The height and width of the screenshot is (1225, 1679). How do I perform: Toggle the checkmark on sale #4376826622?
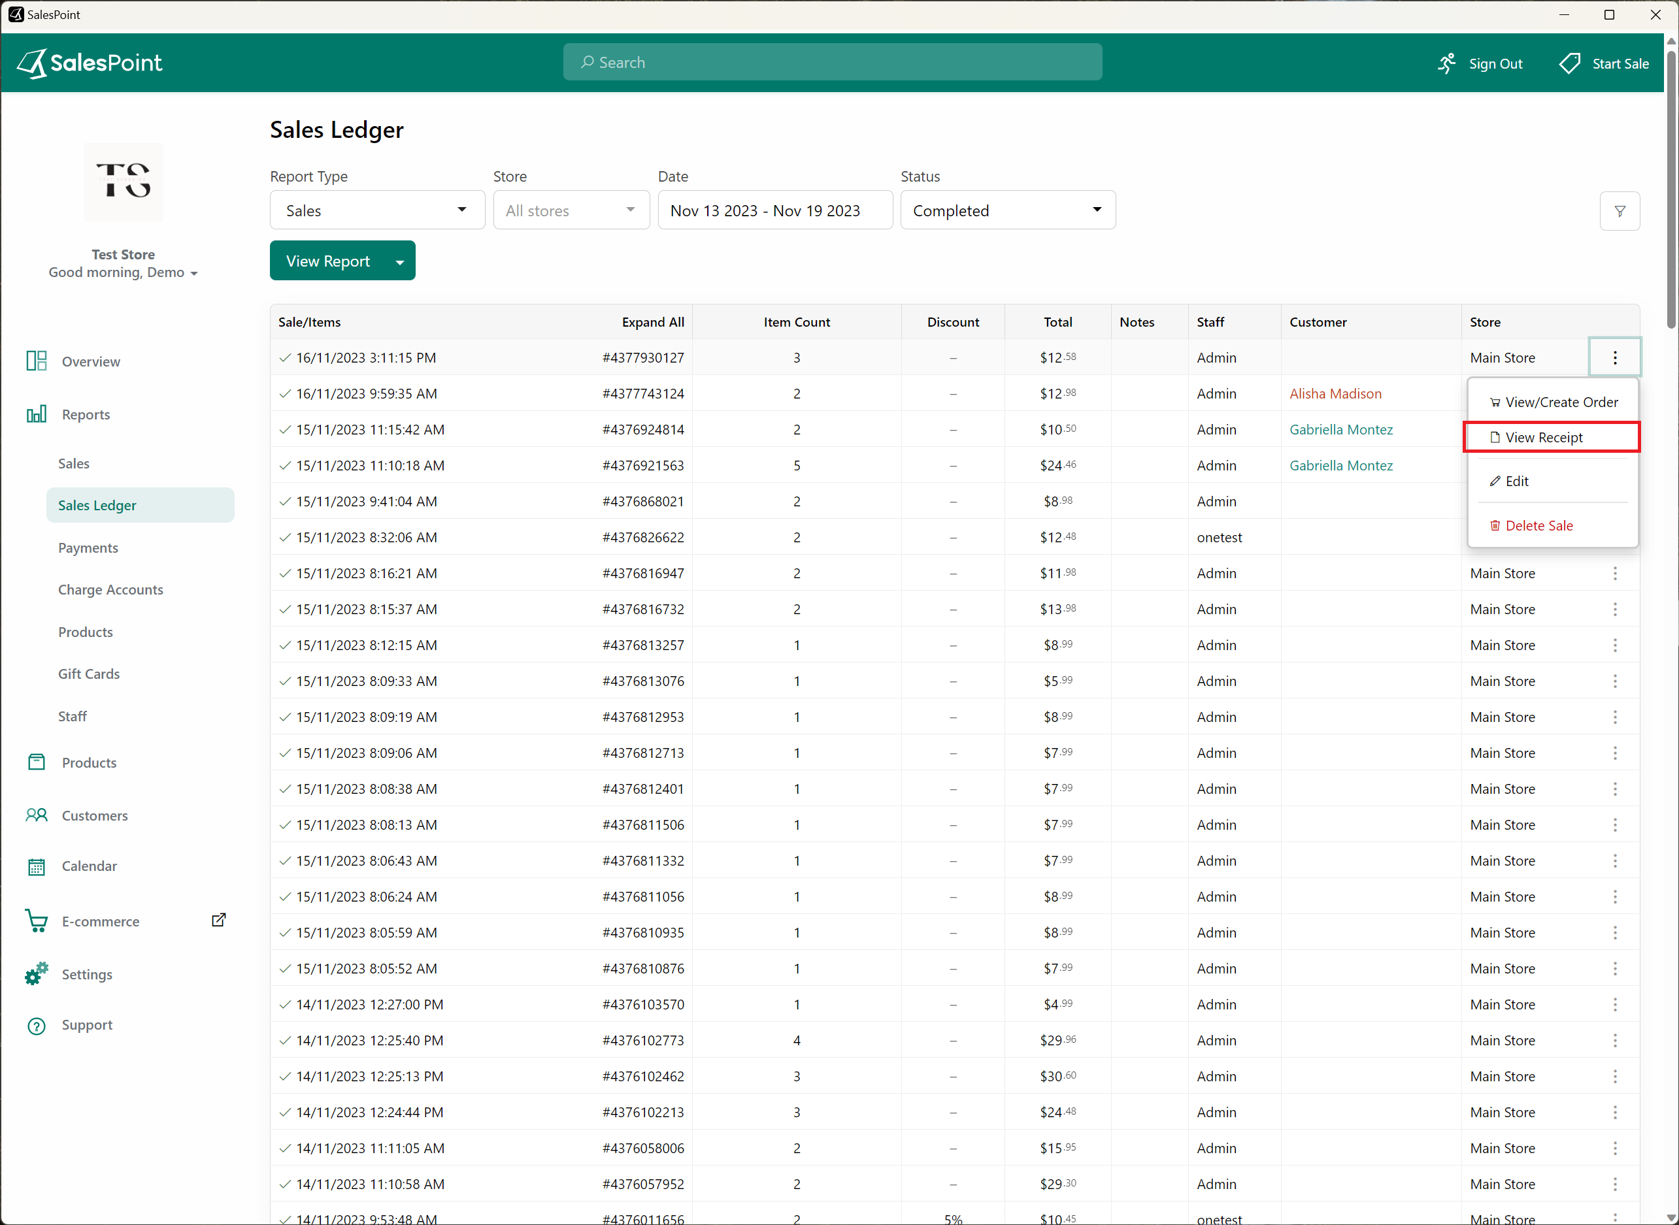[285, 537]
